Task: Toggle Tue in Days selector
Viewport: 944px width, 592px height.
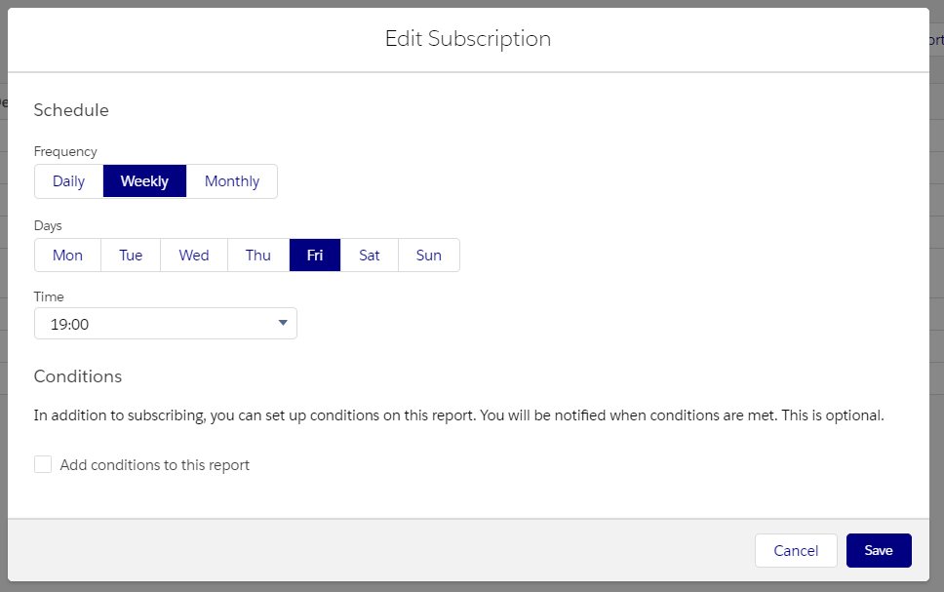Action: click(x=131, y=256)
